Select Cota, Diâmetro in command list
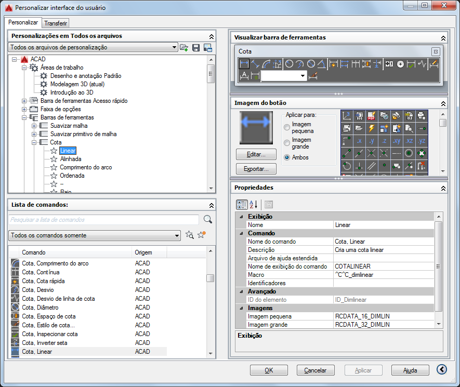Image resolution: width=460 pixels, height=387 pixels. pos(88,308)
